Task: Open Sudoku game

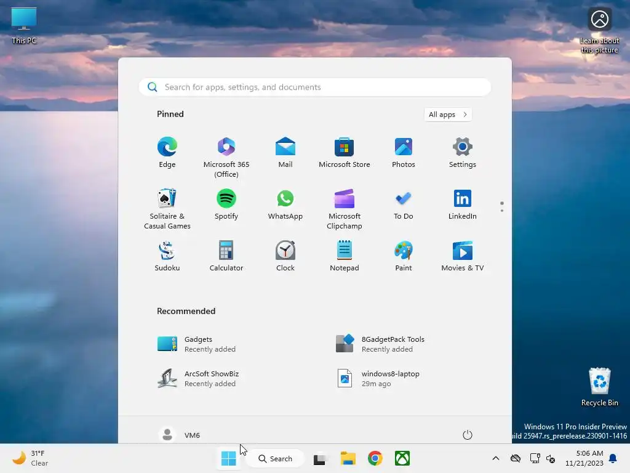Action: (x=167, y=256)
